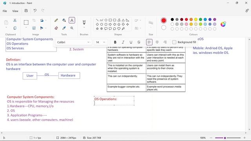Choose the Lightning bolt shape
This screenshot has height=141, width=251.
[x=123, y=29]
